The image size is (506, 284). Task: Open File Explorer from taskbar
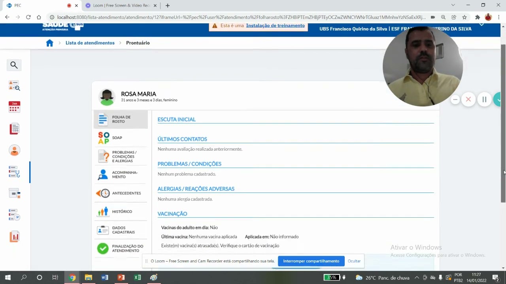coord(89,277)
